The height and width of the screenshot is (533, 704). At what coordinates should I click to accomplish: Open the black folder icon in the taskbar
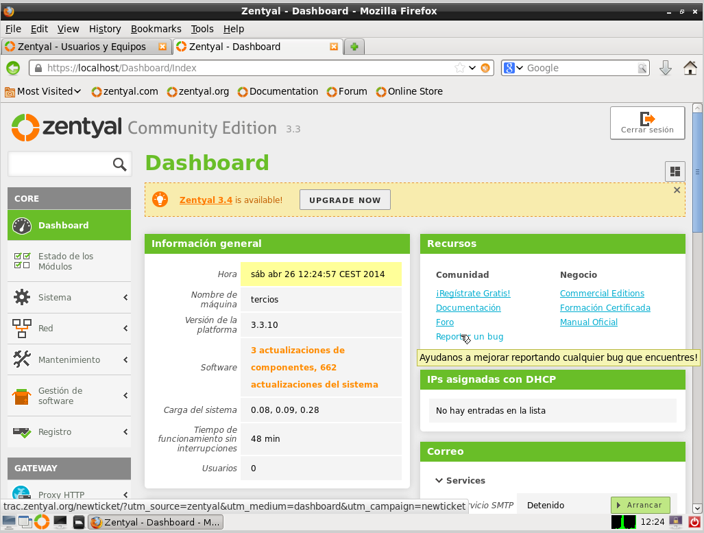tap(79, 522)
